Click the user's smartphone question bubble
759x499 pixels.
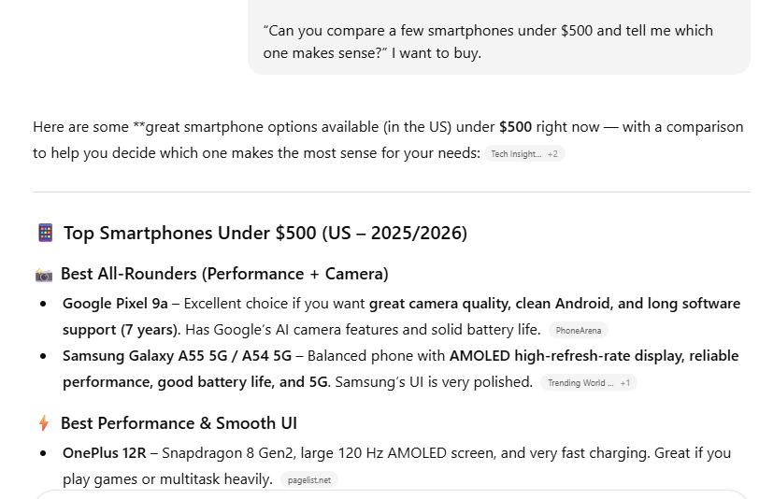click(x=498, y=41)
